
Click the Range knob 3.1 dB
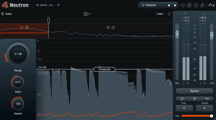[x=18, y=54]
